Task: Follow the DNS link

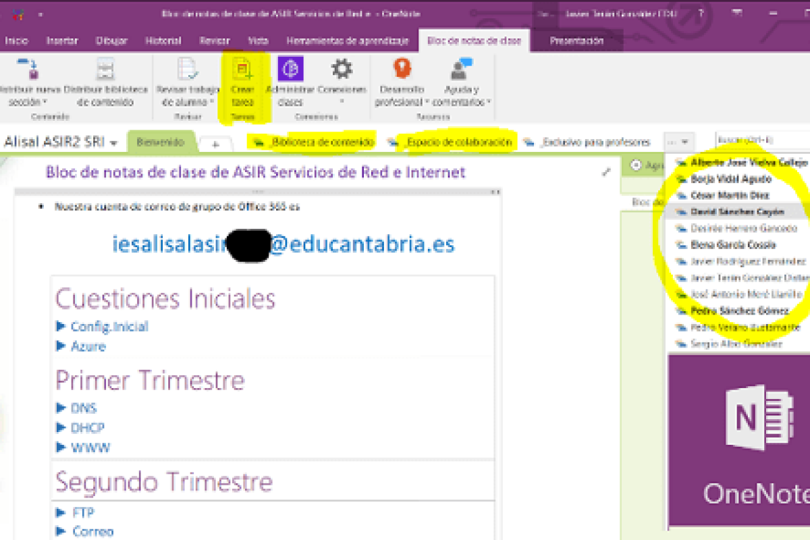Action: tap(84, 408)
